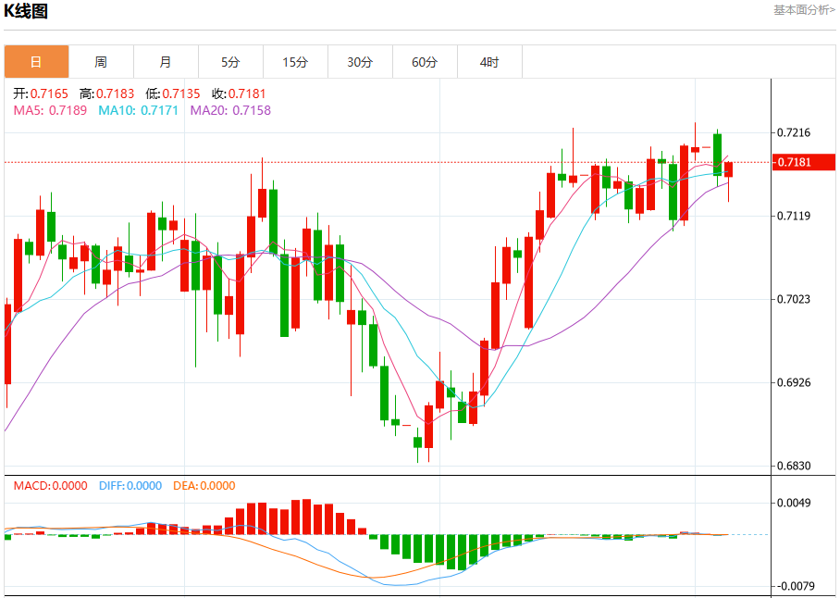Screen dimensions: 840x598
Task: Open the 60分 interval tab
Action: [x=425, y=62]
